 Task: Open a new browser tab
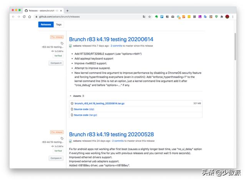click(68, 11)
